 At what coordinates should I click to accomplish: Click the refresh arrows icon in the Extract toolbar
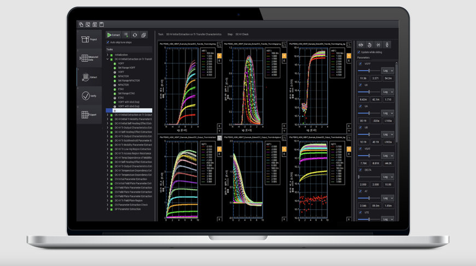pyautogui.click(x=135, y=35)
